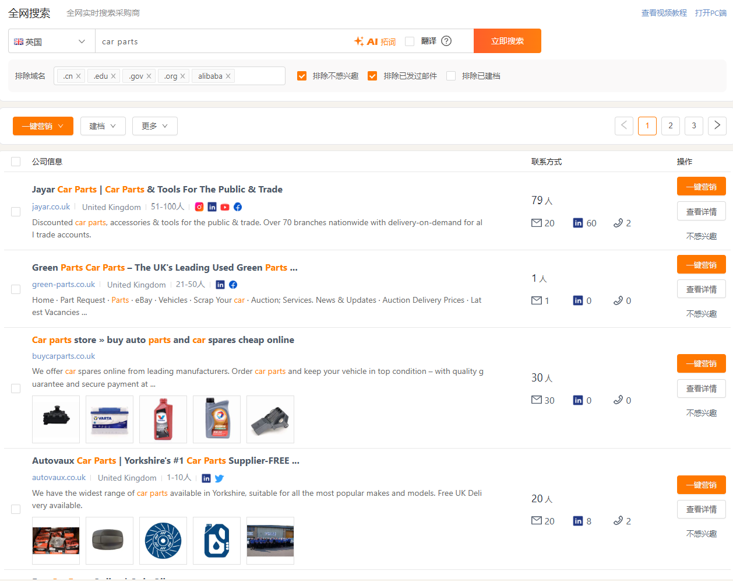Click Green Parts email envelope icon
Screen dimensions: 733x581
click(537, 300)
